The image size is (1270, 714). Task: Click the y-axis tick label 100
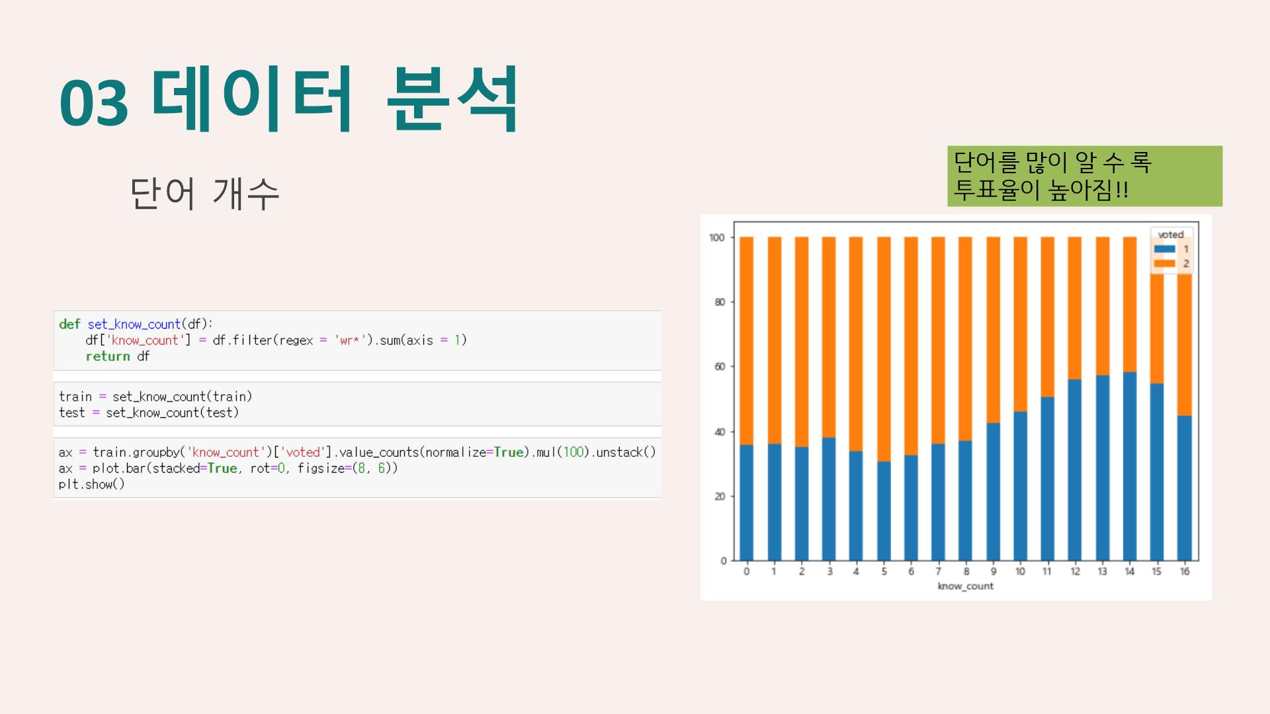[717, 238]
